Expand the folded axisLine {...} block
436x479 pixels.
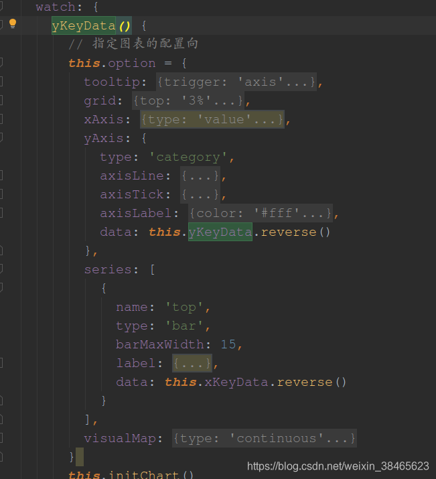200,176
